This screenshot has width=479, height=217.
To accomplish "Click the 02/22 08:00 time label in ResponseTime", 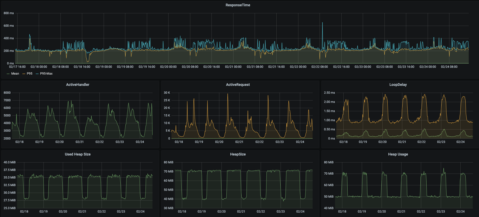I will click(320, 67).
